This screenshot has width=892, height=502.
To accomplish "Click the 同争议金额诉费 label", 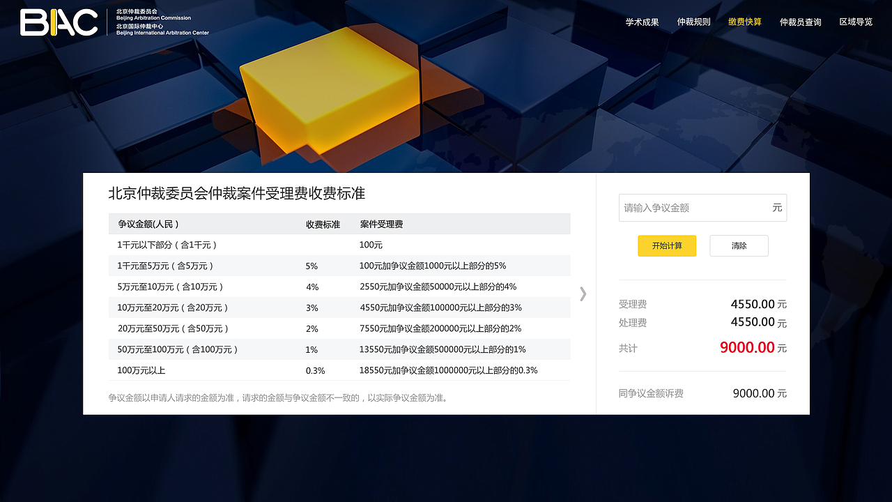I will click(x=651, y=393).
